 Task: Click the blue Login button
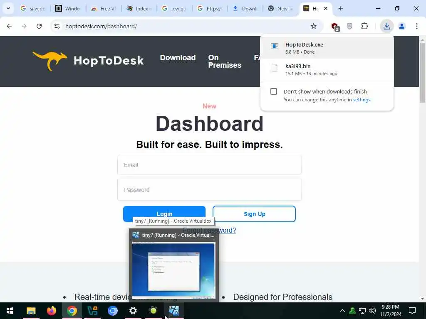pyautogui.click(x=164, y=214)
